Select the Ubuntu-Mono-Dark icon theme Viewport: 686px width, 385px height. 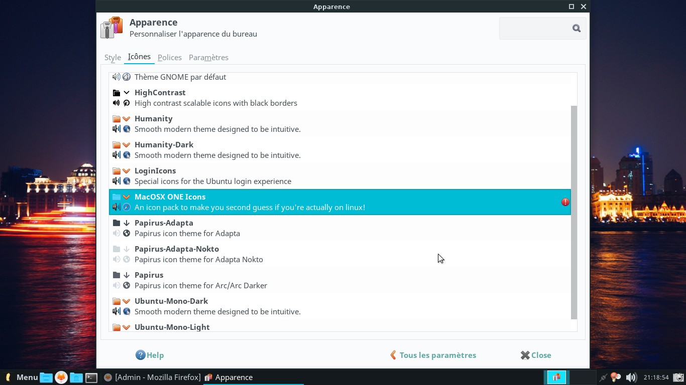pyautogui.click(x=340, y=306)
